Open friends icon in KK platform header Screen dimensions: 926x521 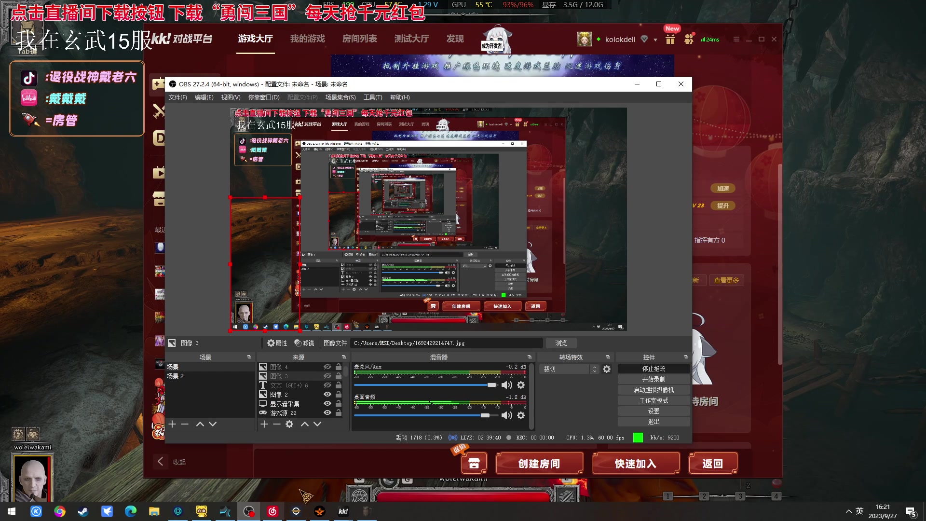coord(689,39)
